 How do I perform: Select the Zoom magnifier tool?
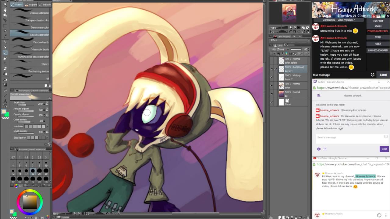(x=5, y=5)
